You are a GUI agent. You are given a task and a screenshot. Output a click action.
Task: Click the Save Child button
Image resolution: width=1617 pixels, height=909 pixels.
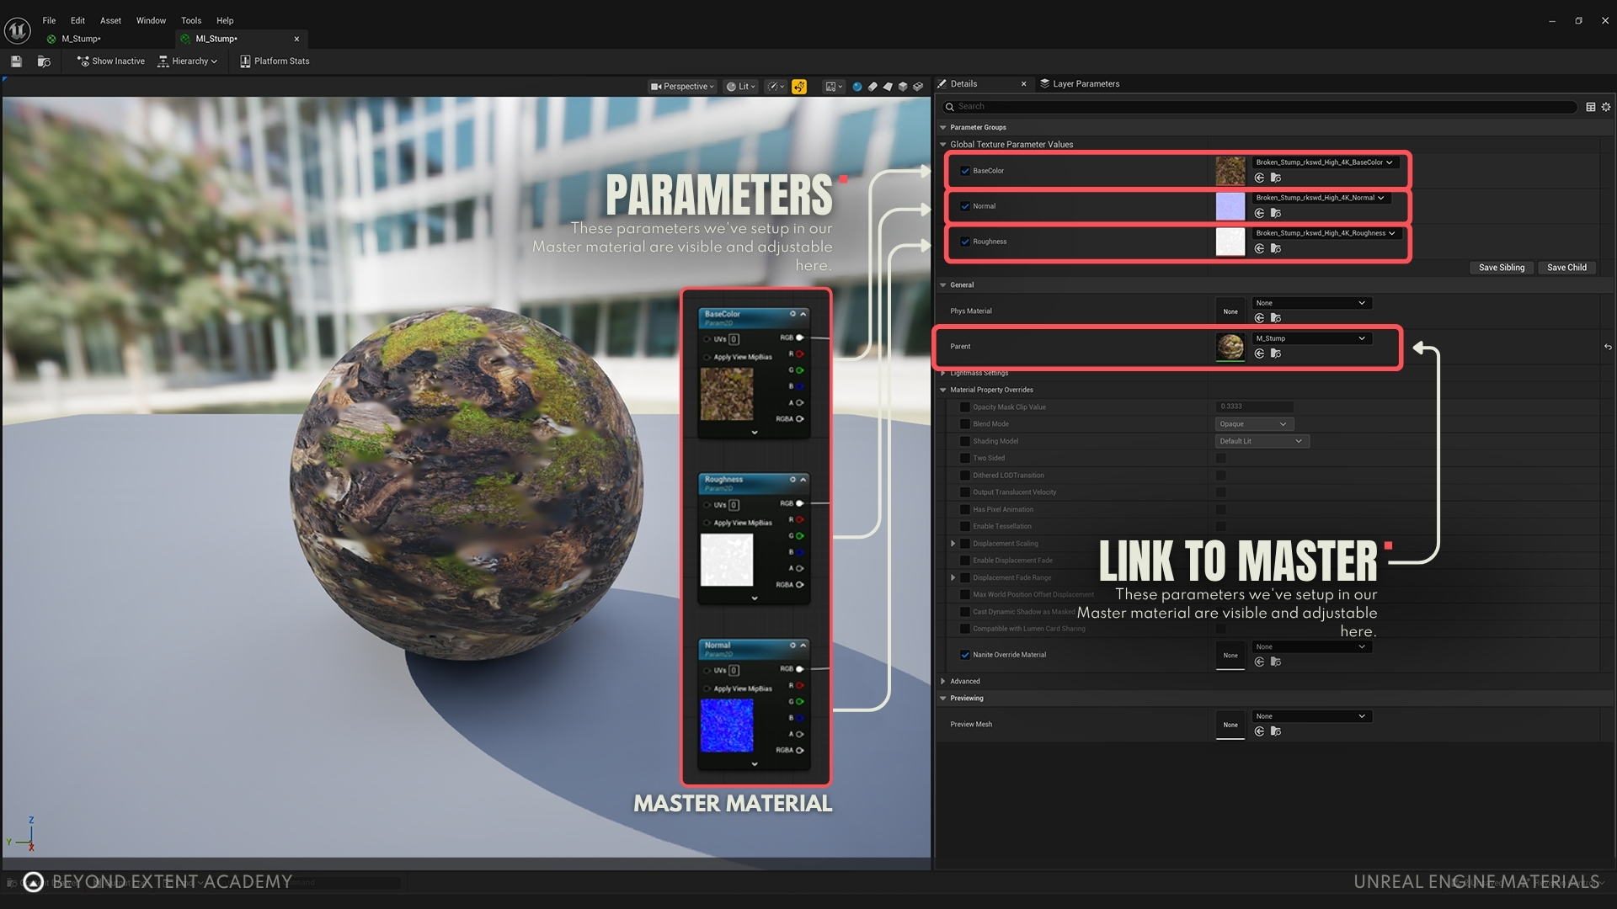coord(1566,268)
